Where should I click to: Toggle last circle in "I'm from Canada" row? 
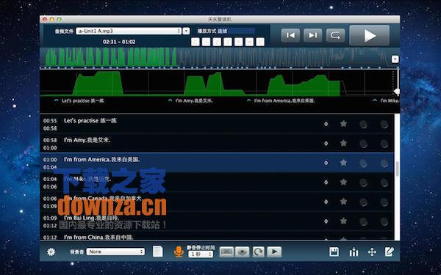point(384,202)
